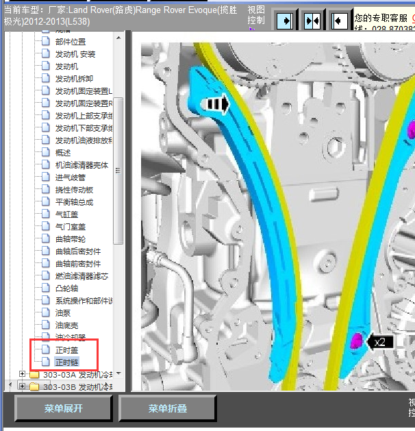Click the horizontal scrollbar left arrow
415x431 pixels.
pyautogui.click(x=10, y=385)
